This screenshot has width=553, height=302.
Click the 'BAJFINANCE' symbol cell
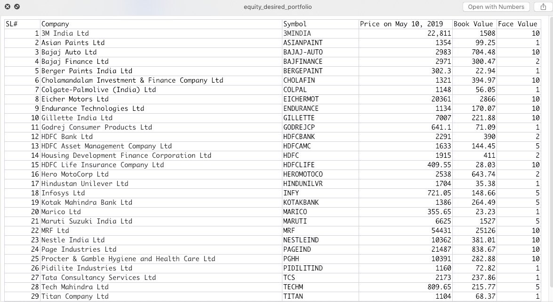320,62
